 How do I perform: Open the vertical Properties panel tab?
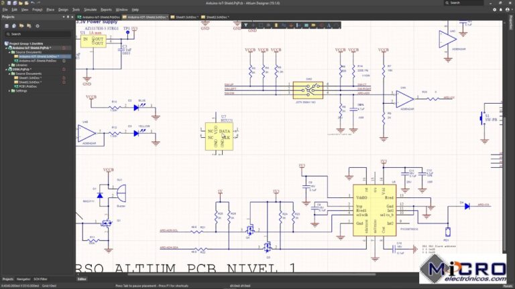(x=511, y=22)
